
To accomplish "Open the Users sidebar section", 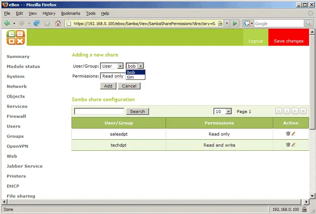I will [13, 126].
